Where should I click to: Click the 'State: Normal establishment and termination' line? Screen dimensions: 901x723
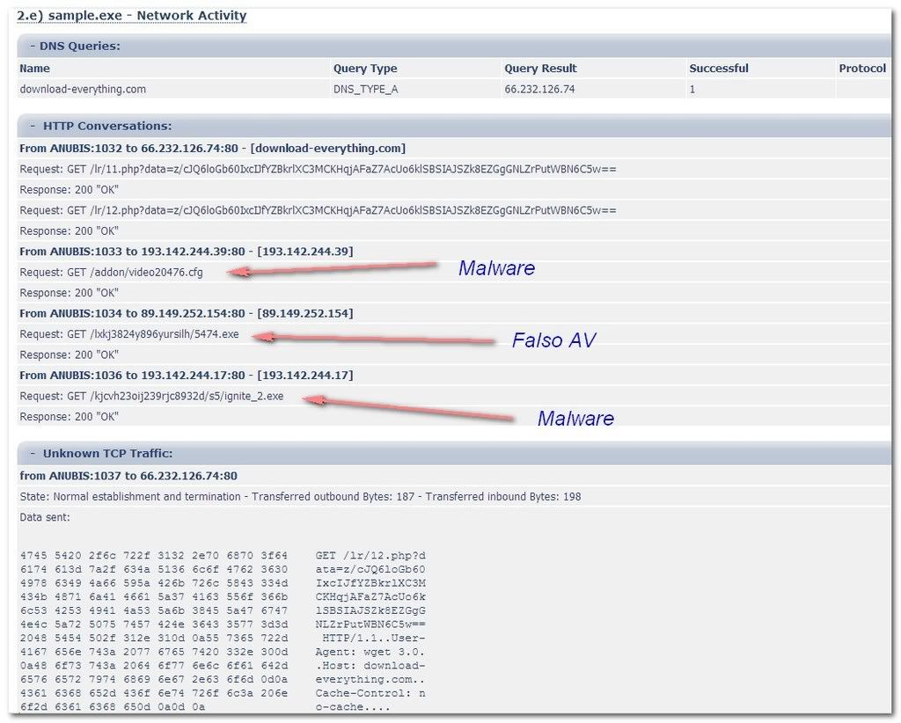coord(300,496)
